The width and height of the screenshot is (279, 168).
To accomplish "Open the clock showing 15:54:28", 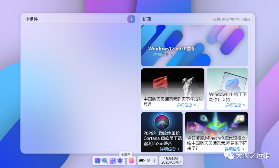I will [x=171, y=160].
